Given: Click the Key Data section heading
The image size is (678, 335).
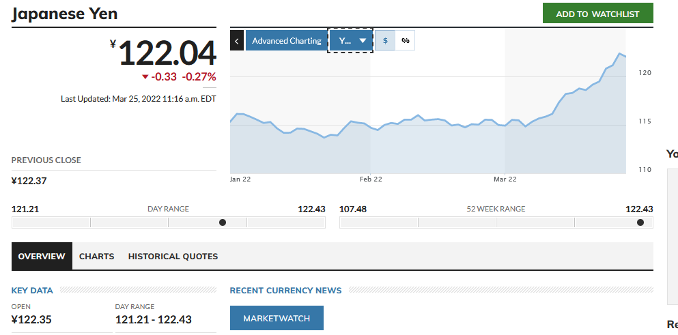Looking at the screenshot, I should (x=32, y=291).
